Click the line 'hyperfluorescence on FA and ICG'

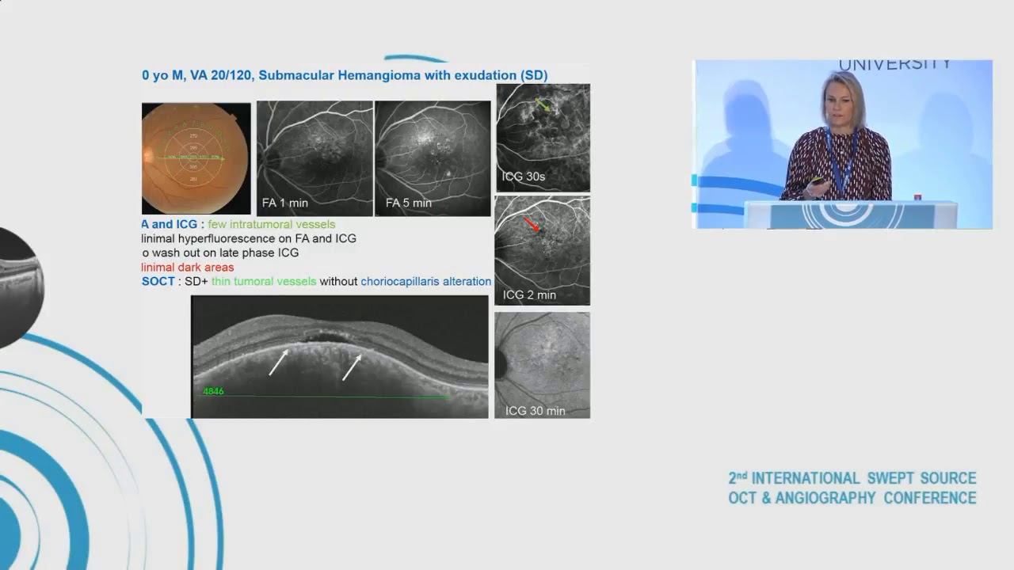(x=265, y=238)
